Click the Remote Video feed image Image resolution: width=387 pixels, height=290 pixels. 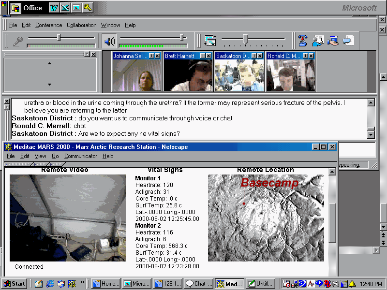(68, 218)
